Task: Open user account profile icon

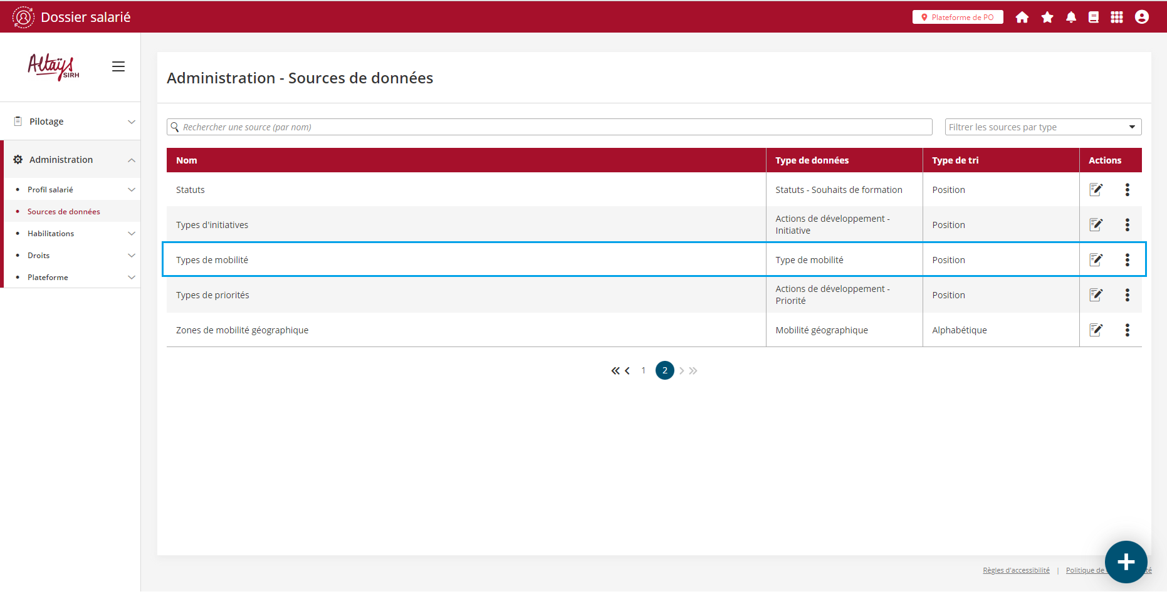Action: pos(1142,18)
